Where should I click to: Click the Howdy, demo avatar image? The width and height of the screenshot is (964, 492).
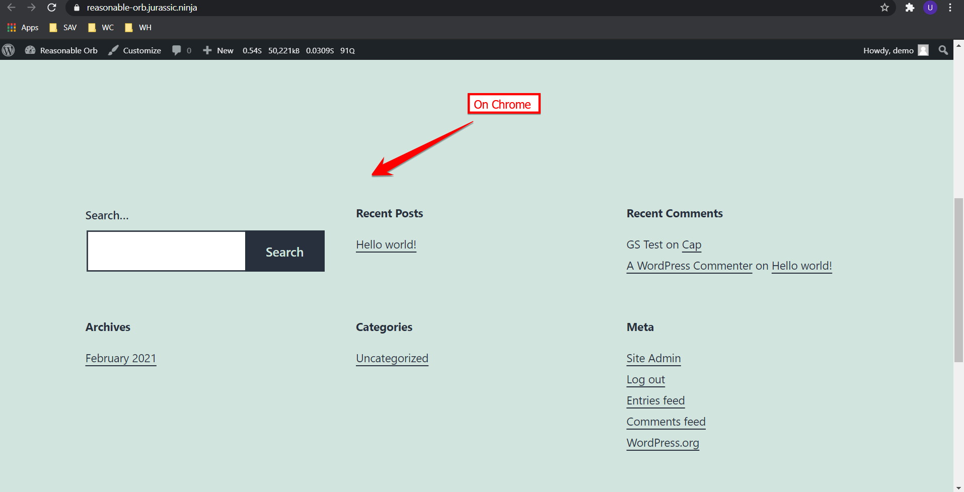[x=923, y=50]
